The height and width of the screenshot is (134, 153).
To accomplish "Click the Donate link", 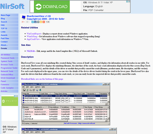I will click(9, 48).
